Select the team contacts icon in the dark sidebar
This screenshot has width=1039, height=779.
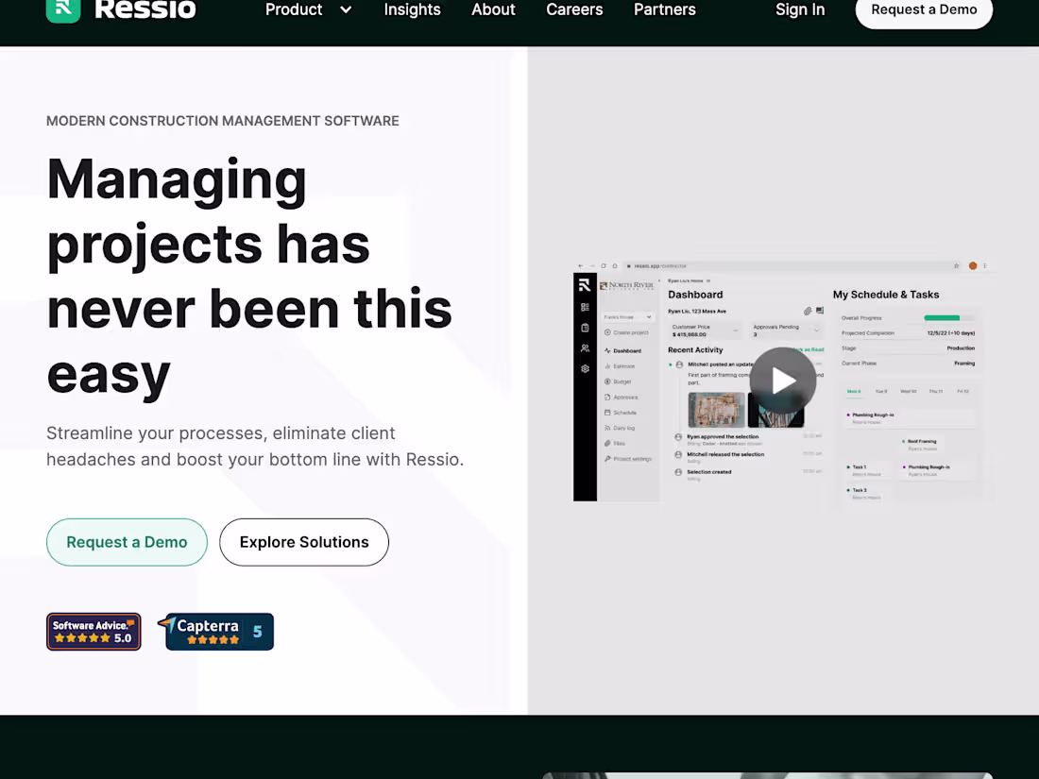pos(584,349)
